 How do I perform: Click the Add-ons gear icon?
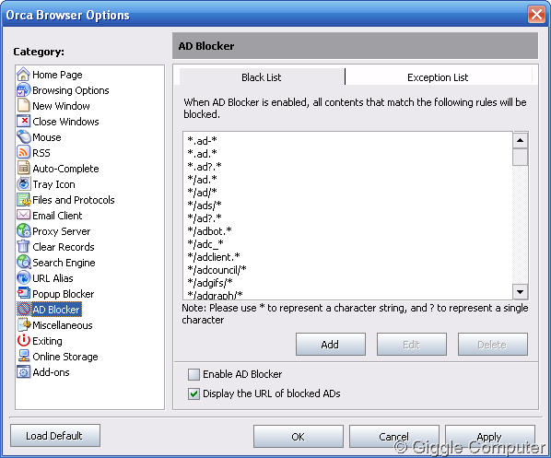click(x=23, y=372)
